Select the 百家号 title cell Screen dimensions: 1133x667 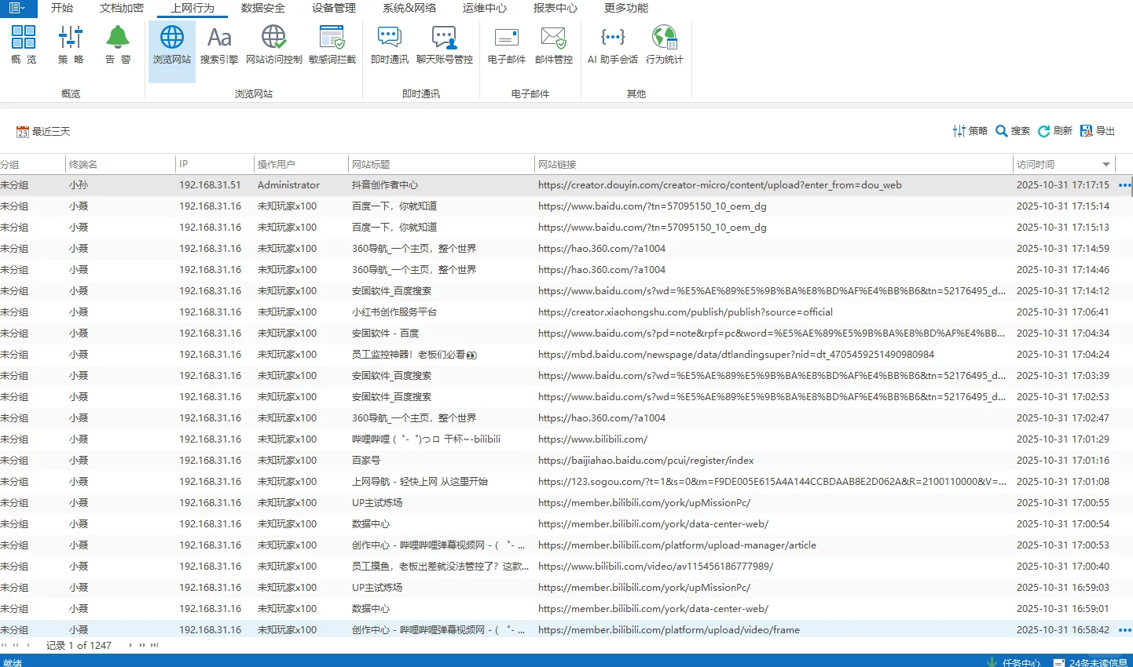[442, 461]
